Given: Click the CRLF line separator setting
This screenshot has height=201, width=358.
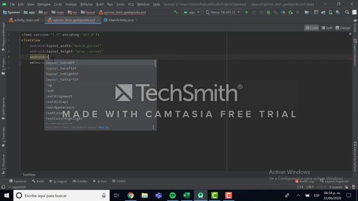Looking at the screenshot, I should tap(310, 187).
